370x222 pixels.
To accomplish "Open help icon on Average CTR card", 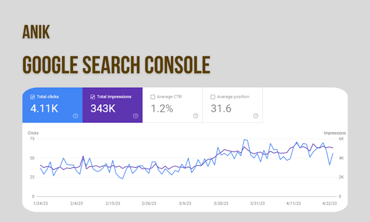I will (x=196, y=116).
